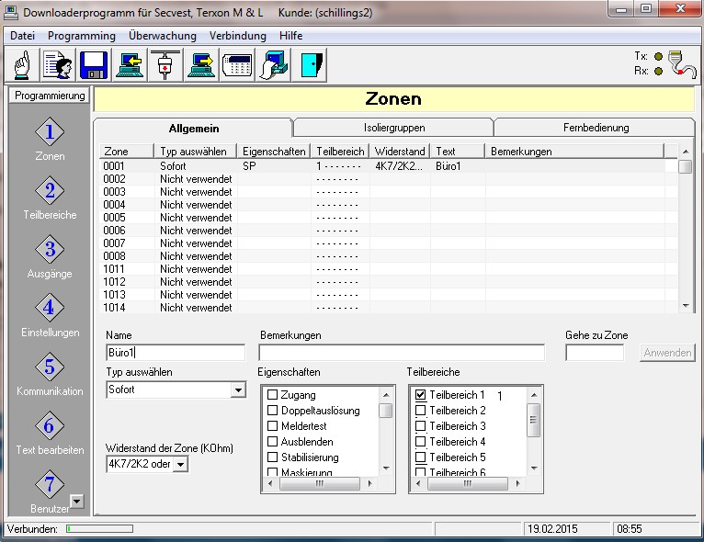
Task: Open the Widerstand der Zone dropdown
Action: (x=180, y=465)
